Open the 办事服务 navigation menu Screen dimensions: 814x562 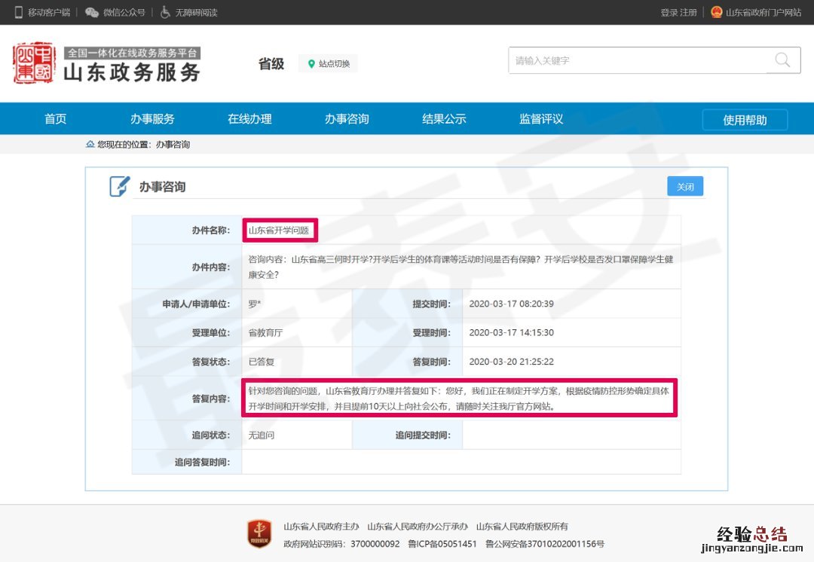[152, 119]
